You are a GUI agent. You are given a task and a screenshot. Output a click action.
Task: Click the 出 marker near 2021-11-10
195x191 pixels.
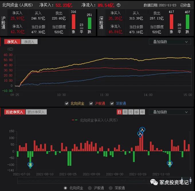pos(170,163)
